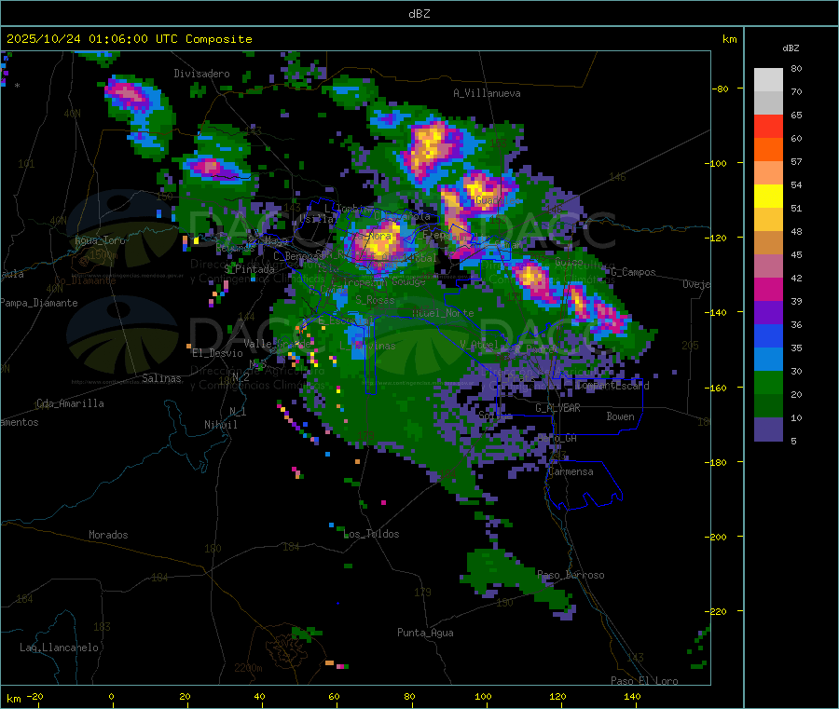Select the 5 dBZ purple color swatch

tap(768, 429)
